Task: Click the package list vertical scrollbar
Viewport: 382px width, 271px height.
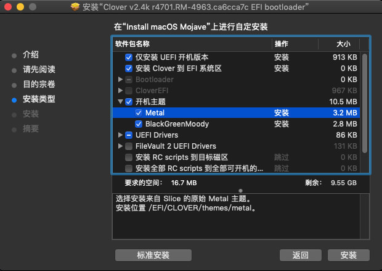Action: 365,103
